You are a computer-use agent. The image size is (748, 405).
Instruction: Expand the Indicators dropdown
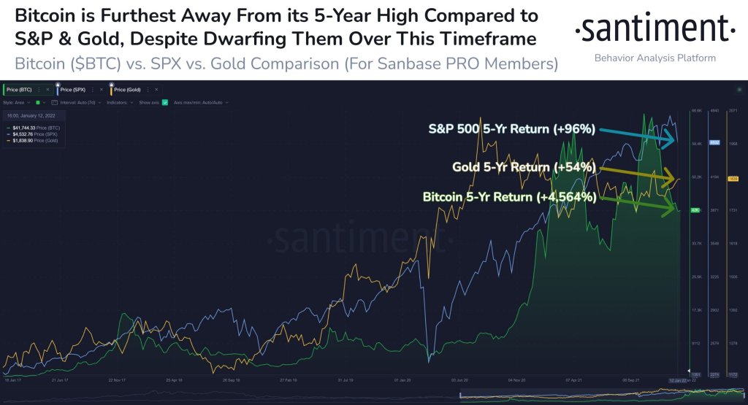click(122, 102)
